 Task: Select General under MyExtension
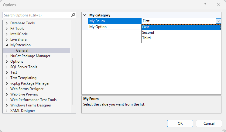coord(22,50)
